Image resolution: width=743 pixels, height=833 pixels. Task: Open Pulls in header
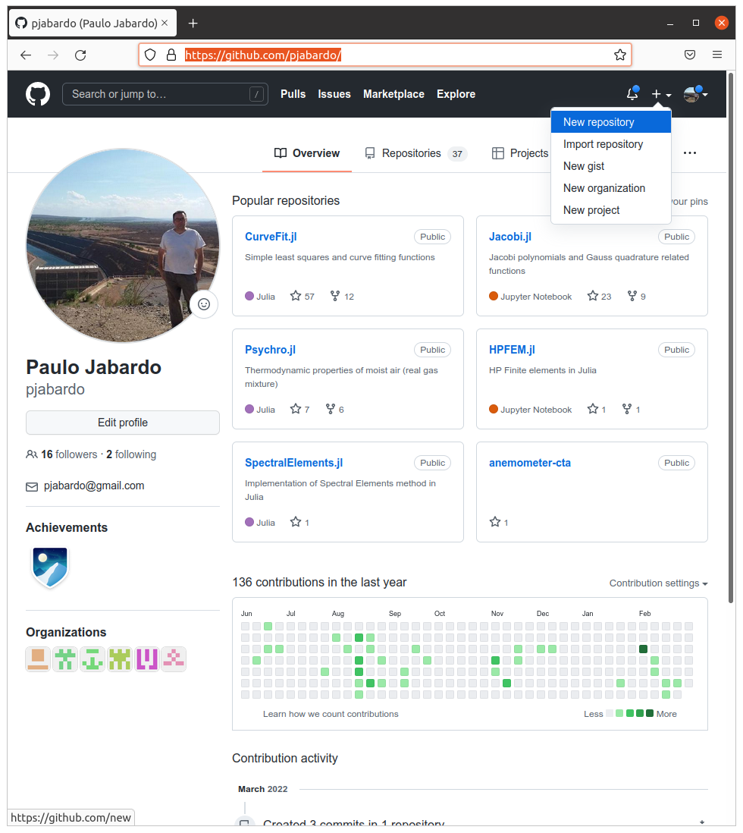[293, 94]
